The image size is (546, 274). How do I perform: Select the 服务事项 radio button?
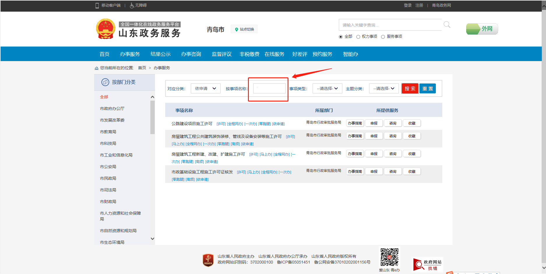tap(383, 37)
